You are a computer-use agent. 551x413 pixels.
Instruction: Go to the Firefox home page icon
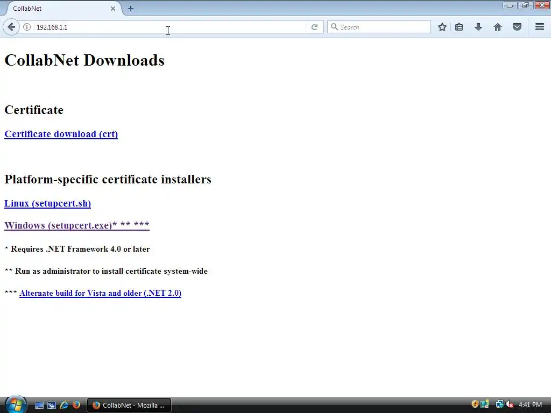click(x=498, y=27)
